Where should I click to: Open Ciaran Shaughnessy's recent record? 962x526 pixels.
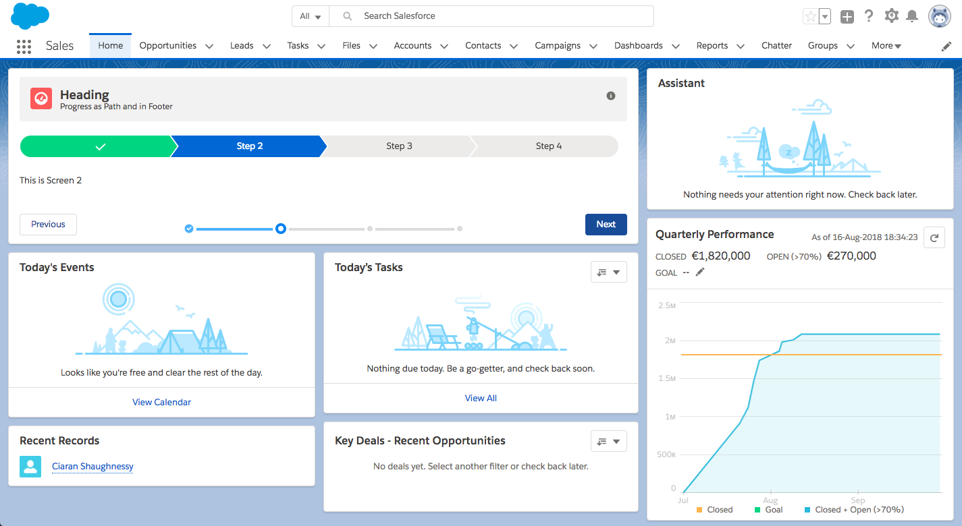pyautogui.click(x=92, y=466)
